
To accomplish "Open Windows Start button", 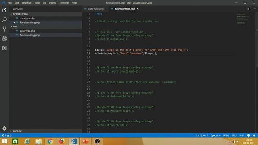I will (4, 141).
